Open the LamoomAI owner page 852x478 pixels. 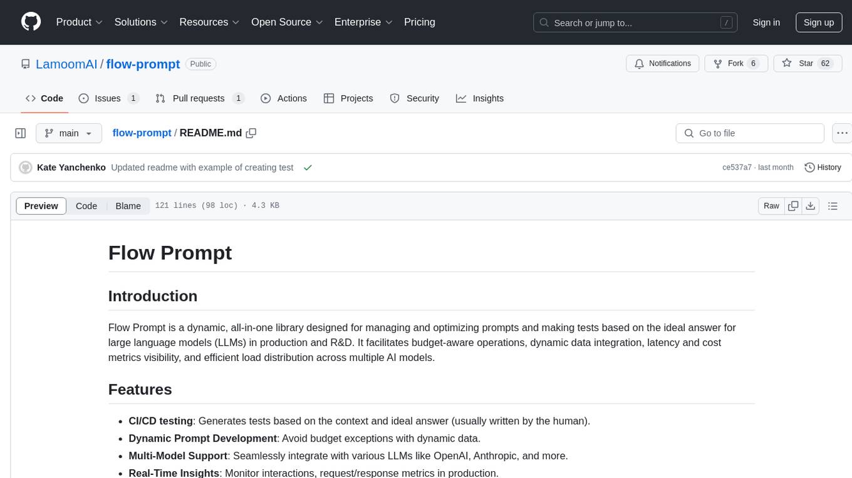tap(66, 64)
